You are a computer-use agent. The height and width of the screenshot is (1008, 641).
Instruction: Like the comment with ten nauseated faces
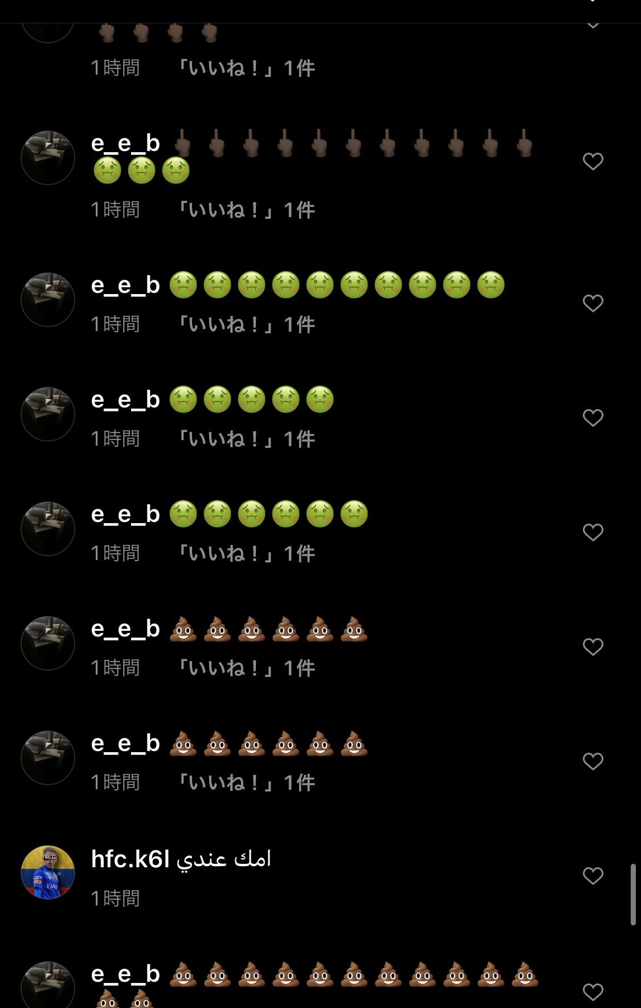[x=593, y=303]
